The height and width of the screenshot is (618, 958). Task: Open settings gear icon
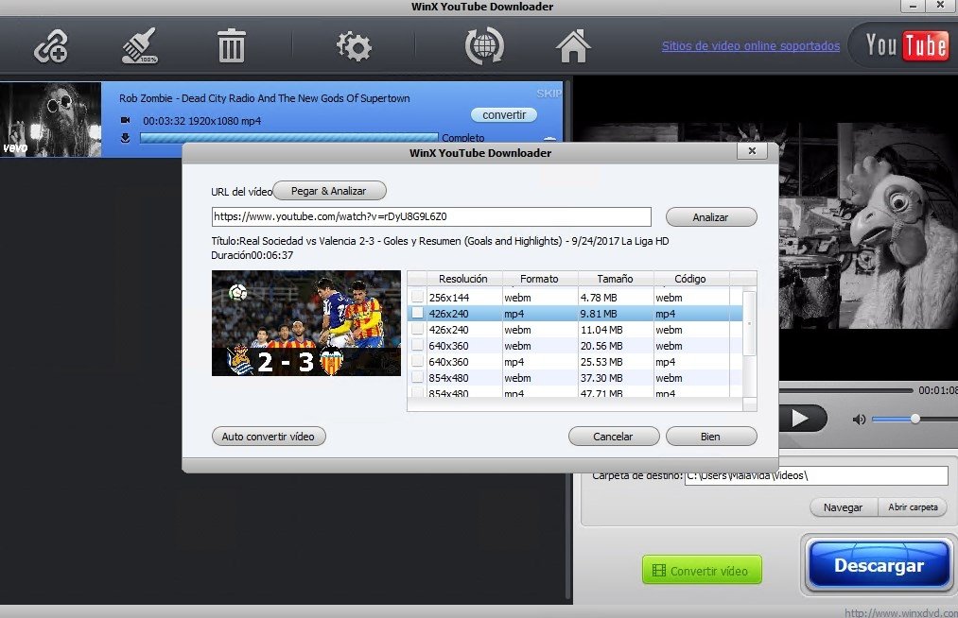pos(354,46)
